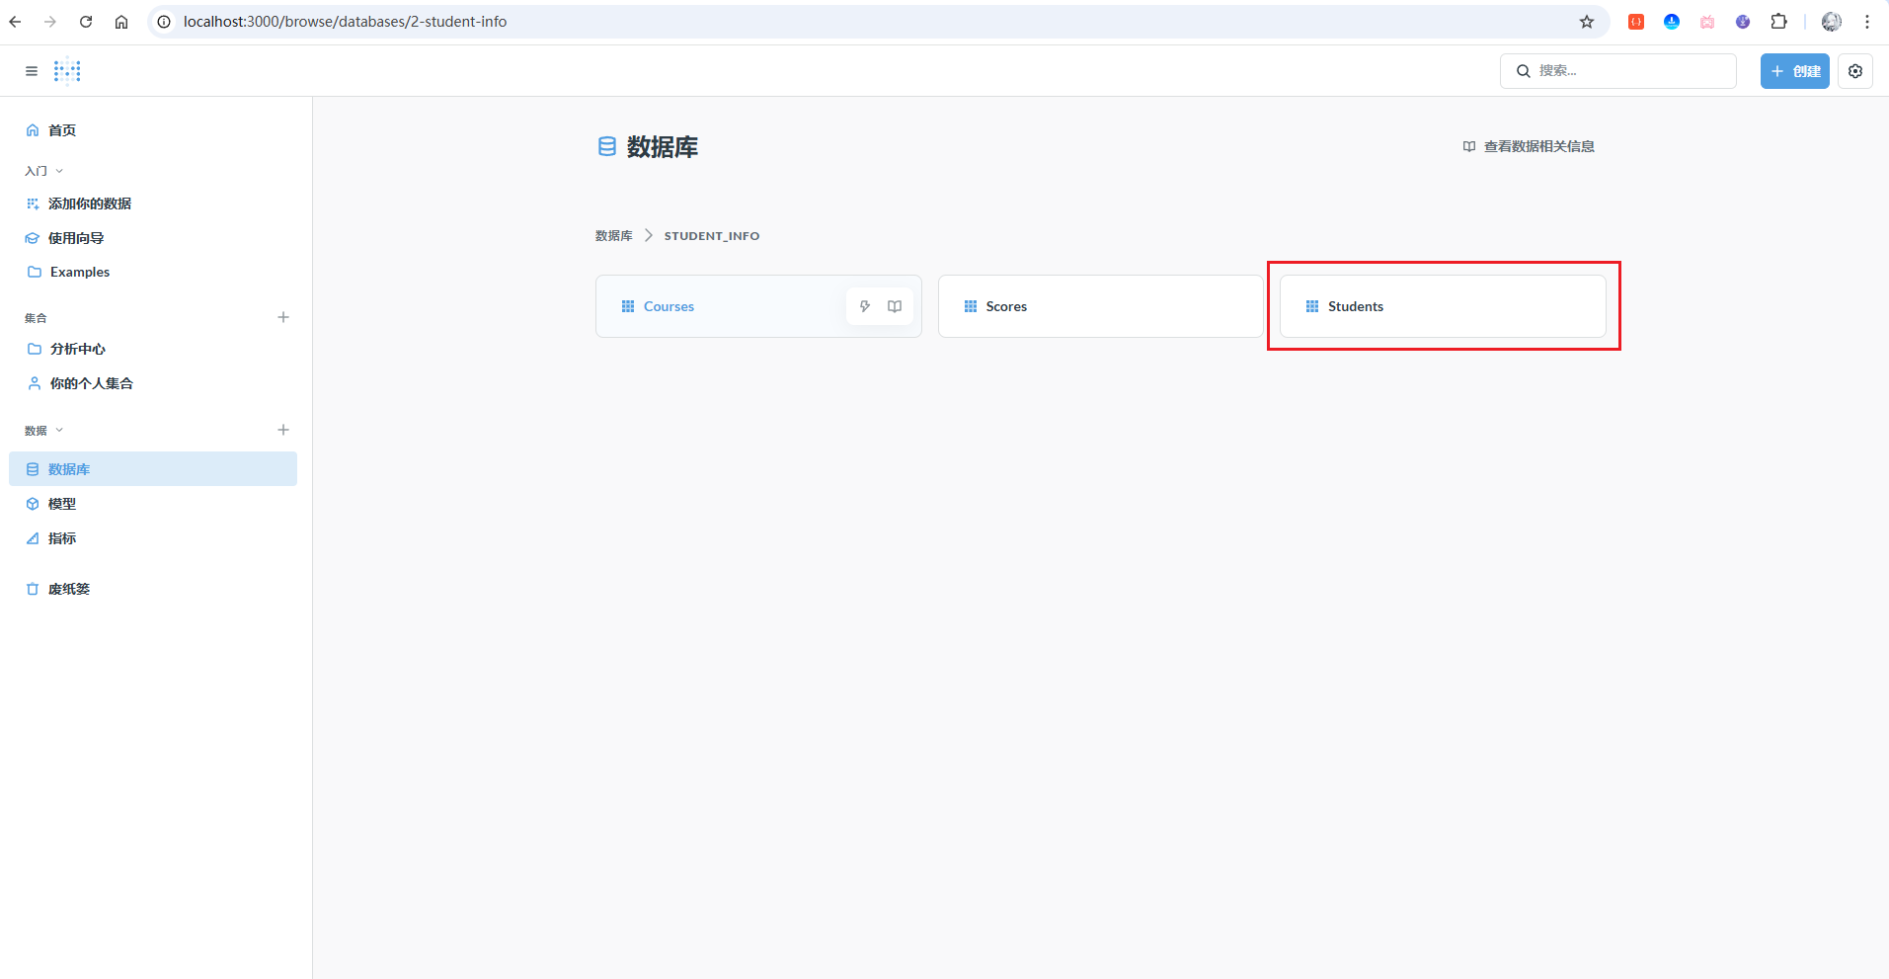Click the STUDENT_INFO breadcrumb text
1889x979 pixels.
712,236
